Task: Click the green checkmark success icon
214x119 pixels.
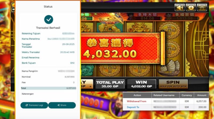Action: click(x=49, y=20)
